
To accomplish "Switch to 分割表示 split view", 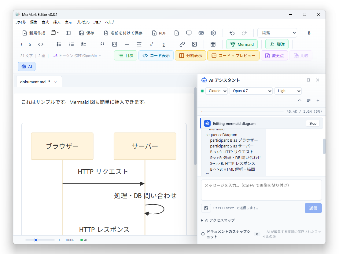I will [x=190, y=56].
